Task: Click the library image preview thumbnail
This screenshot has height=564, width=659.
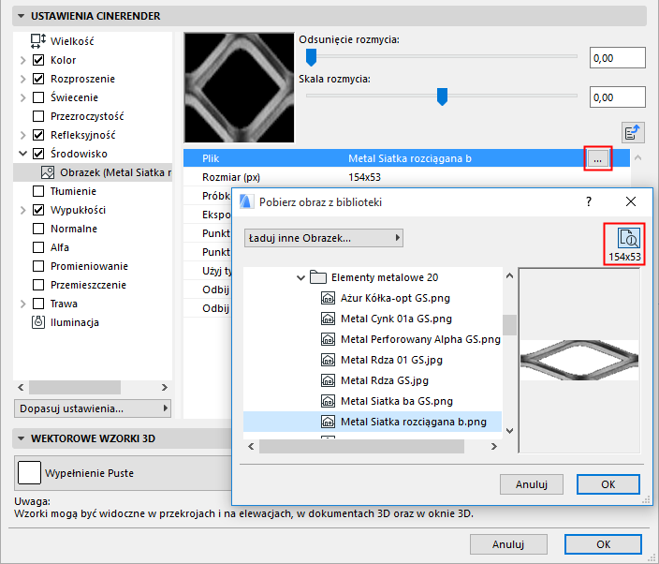Action: tap(579, 361)
